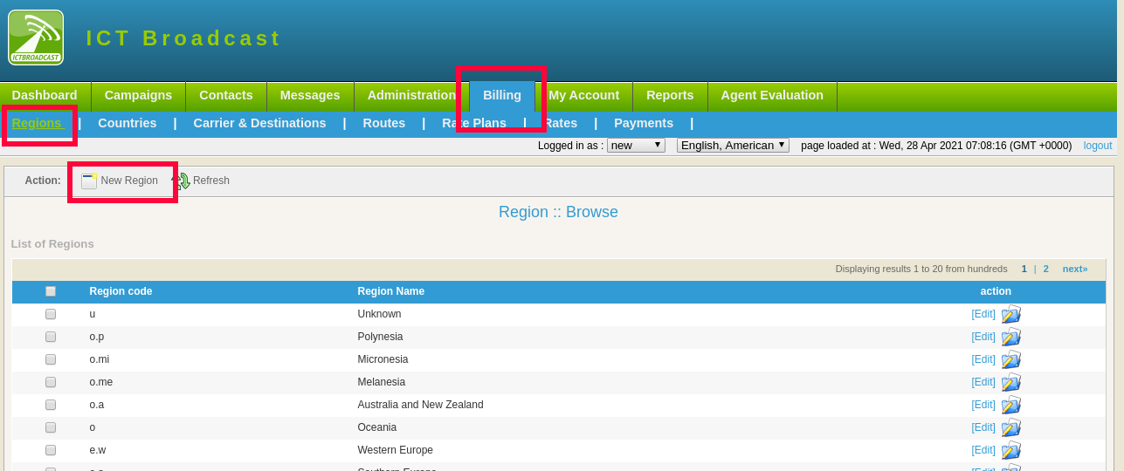The width and height of the screenshot is (1124, 471).
Task: Check the box for Western Europe region
Action: pos(51,450)
